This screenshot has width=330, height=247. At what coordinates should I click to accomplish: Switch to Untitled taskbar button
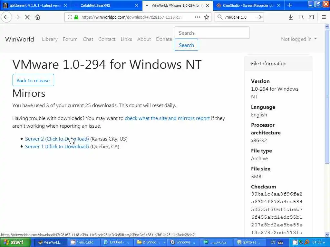[x=117, y=242]
